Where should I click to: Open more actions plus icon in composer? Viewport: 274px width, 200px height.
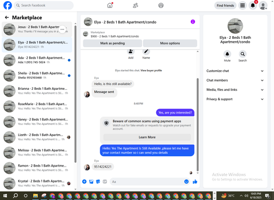(84, 181)
